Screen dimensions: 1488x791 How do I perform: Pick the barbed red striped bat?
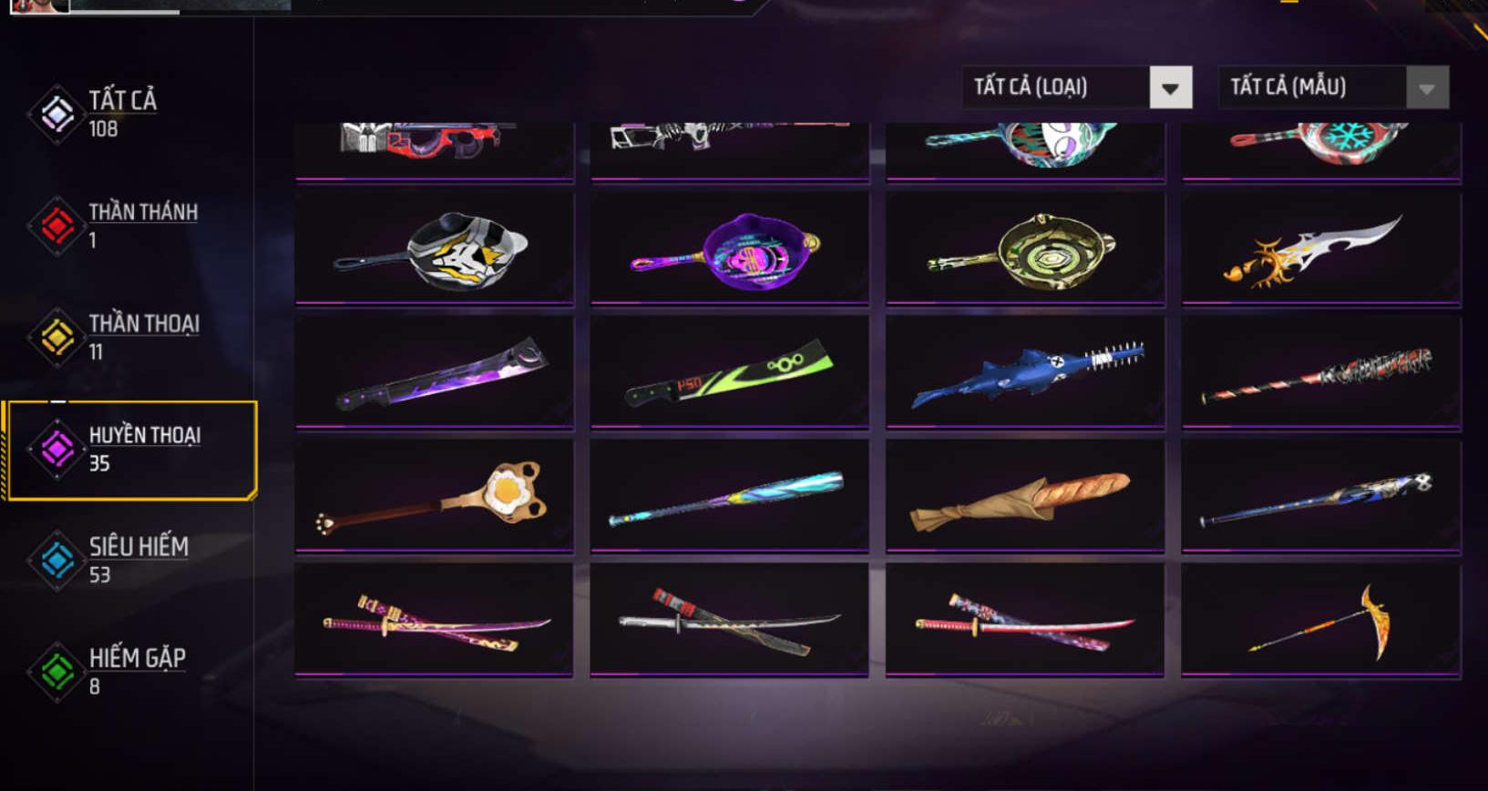pos(1321,372)
